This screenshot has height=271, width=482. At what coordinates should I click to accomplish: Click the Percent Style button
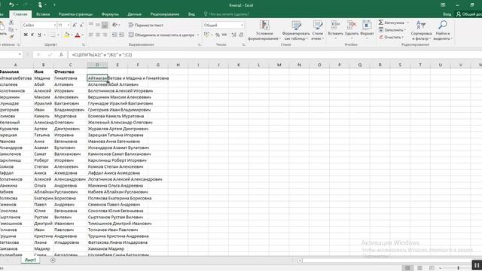pos(218,35)
